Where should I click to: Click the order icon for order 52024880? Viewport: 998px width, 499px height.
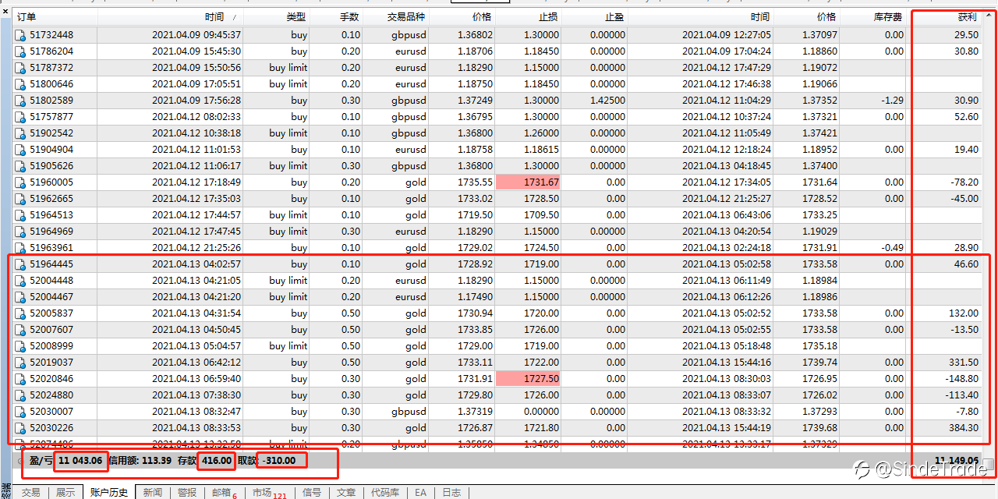(x=20, y=395)
